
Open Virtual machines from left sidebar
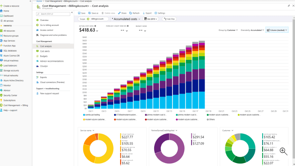tap(11, 61)
